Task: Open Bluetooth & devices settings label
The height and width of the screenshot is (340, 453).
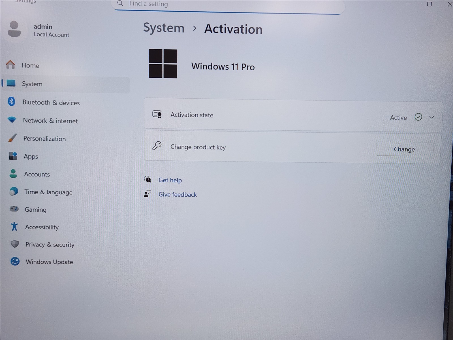Action: (51, 103)
